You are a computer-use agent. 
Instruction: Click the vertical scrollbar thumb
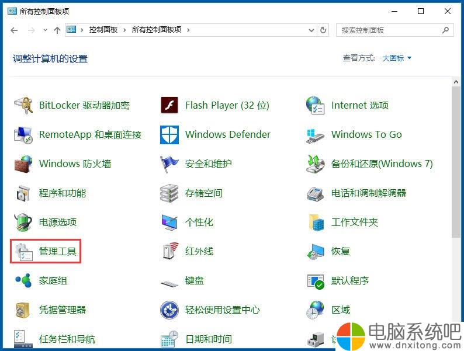tap(456, 162)
